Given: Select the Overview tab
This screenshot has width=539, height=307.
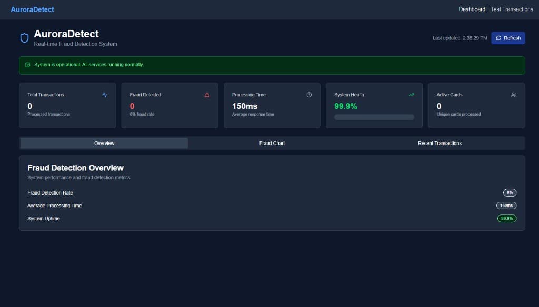Looking at the screenshot, I should [104, 143].
